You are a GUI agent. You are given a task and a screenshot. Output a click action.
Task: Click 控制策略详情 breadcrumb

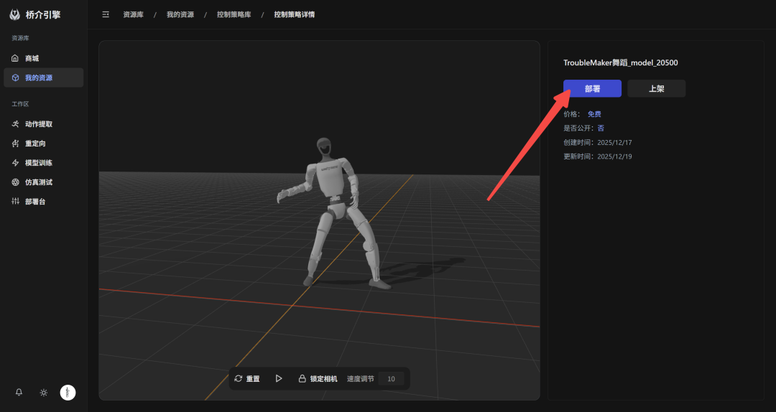tap(295, 14)
